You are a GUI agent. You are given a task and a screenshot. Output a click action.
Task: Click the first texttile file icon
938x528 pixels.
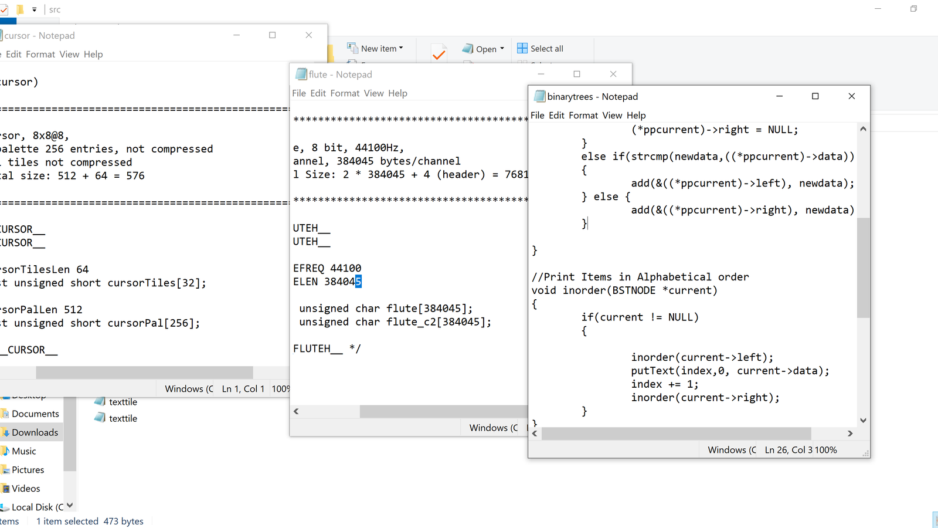pyautogui.click(x=100, y=402)
